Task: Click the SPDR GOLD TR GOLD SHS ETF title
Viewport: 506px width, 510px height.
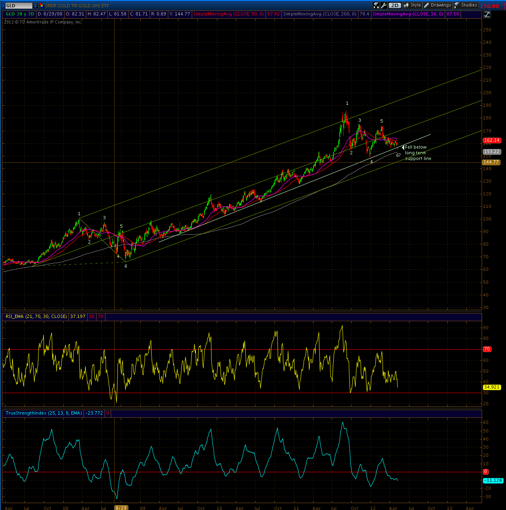Action: (77, 6)
